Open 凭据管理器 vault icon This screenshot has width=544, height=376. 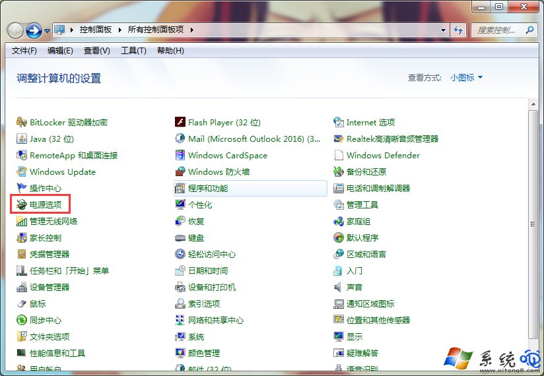tap(22, 254)
